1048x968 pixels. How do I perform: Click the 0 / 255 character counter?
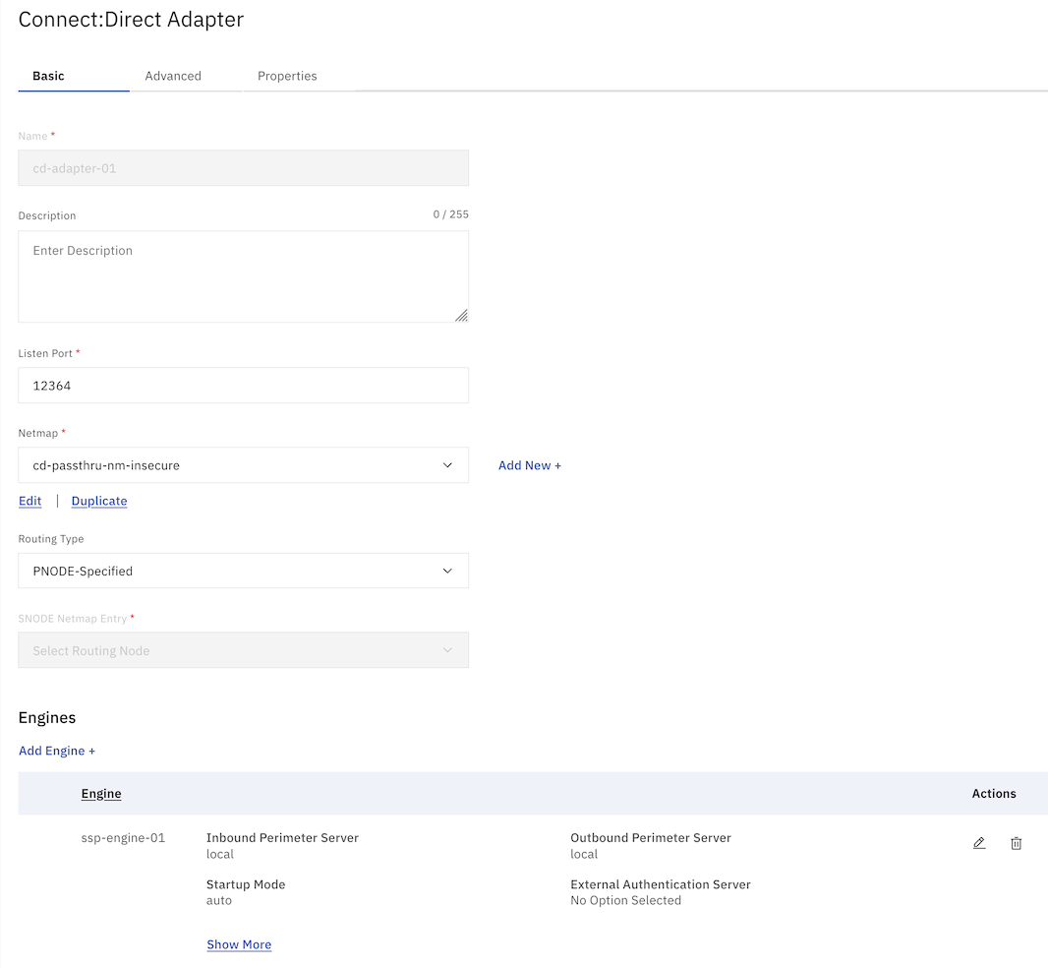click(450, 214)
